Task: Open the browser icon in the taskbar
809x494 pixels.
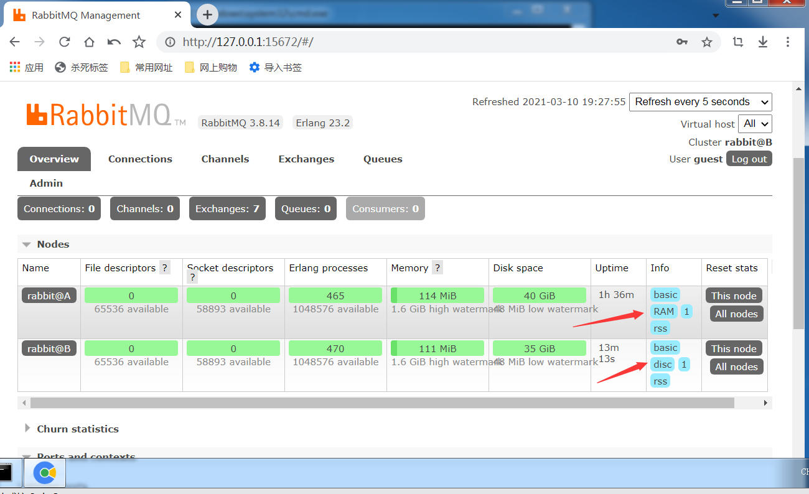Action: pos(45,473)
